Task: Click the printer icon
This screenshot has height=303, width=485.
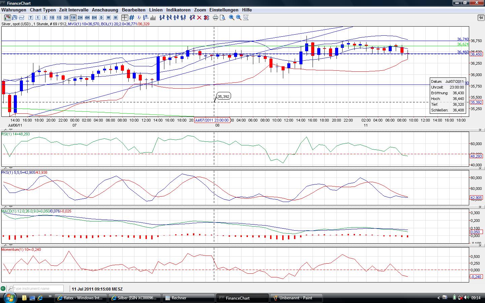Action: tap(216, 18)
